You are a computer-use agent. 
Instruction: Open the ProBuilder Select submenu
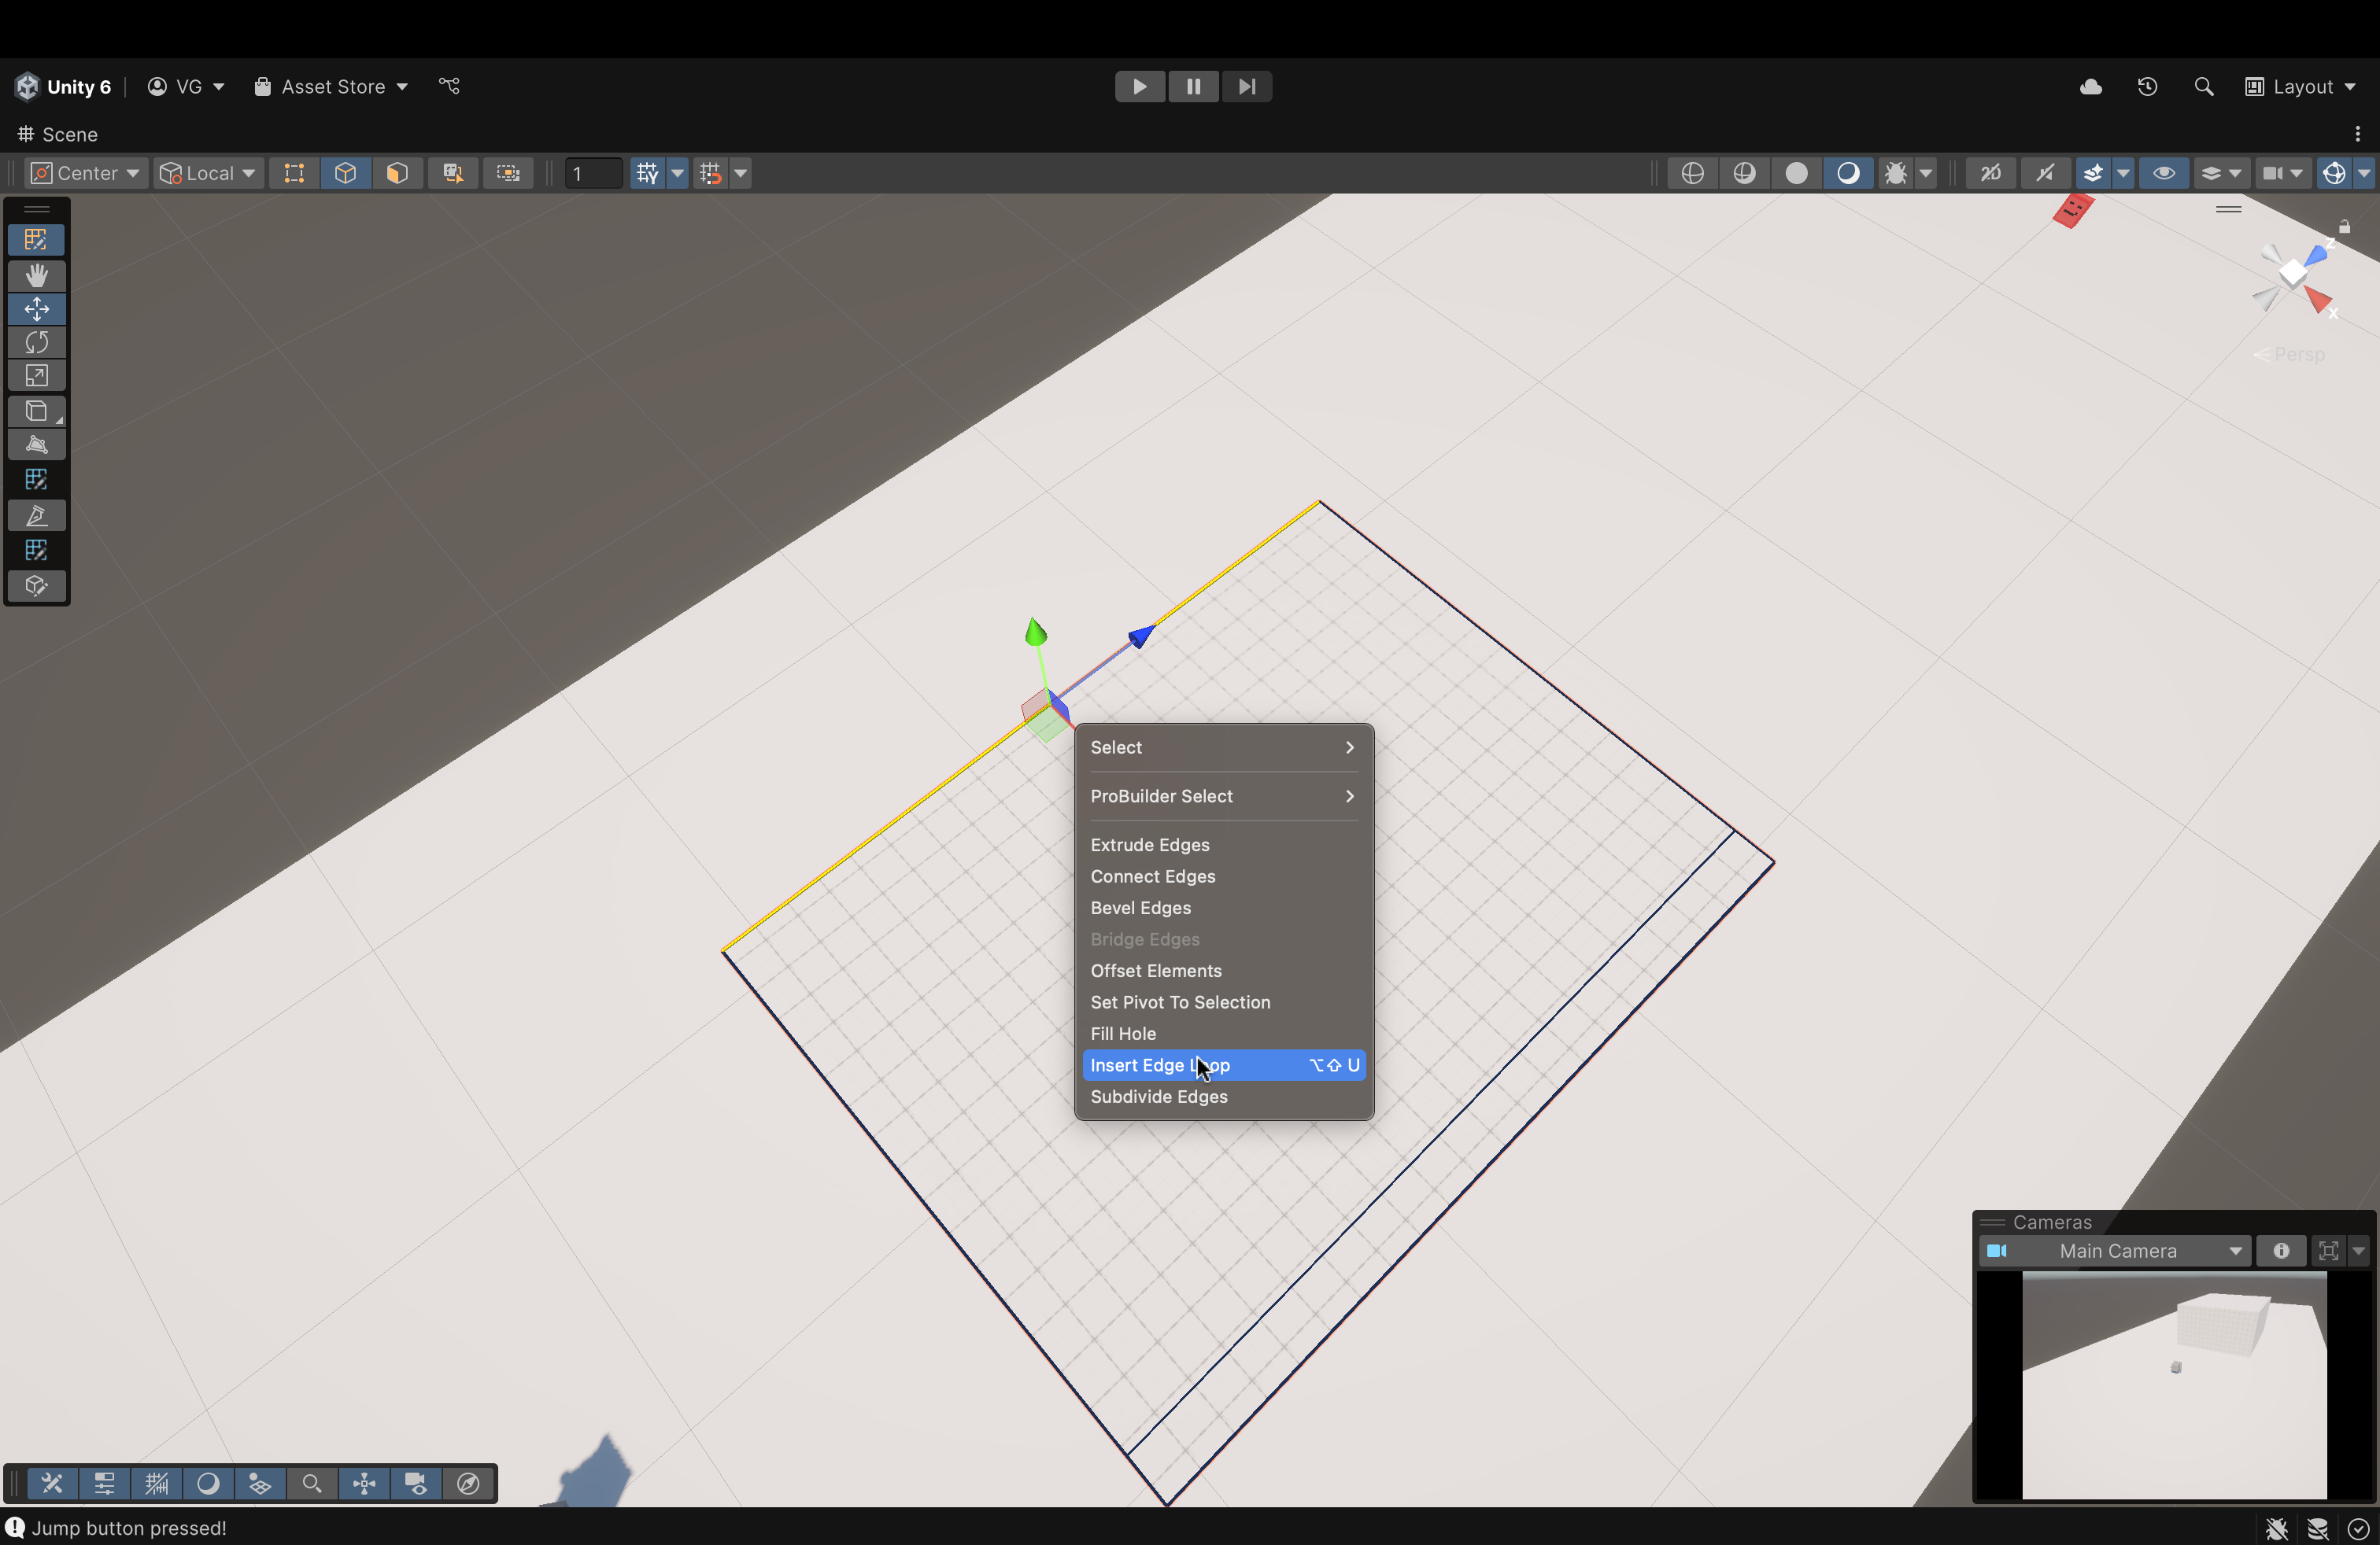[x=1223, y=796]
